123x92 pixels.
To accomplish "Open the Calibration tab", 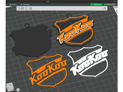I will 25,4.
